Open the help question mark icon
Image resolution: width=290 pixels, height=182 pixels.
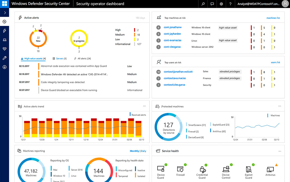pos(230,4)
